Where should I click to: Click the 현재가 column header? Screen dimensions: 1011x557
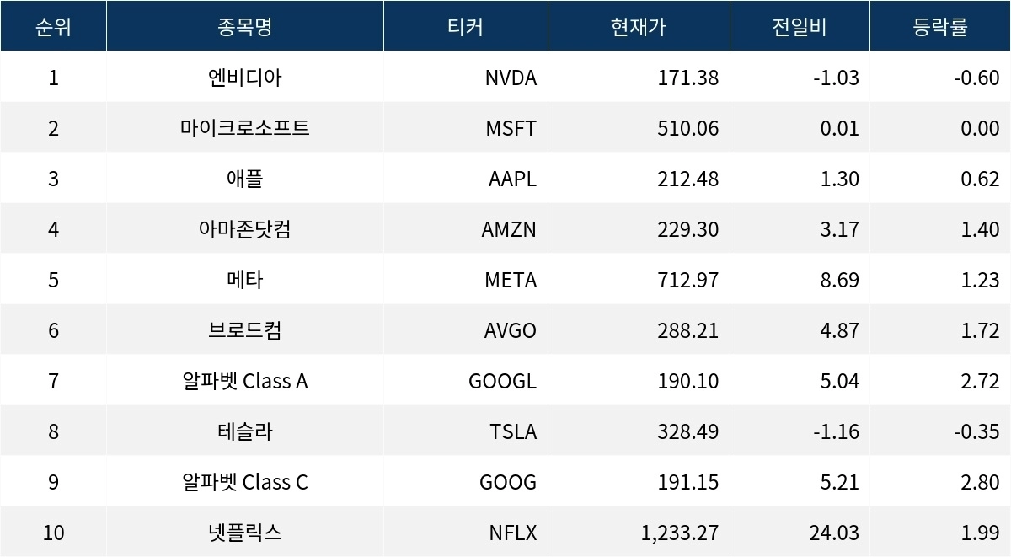638,26
